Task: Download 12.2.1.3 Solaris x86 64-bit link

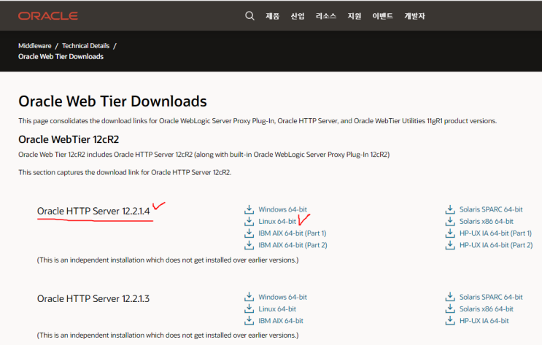Action: pyautogui.click(x=487, y=309)
